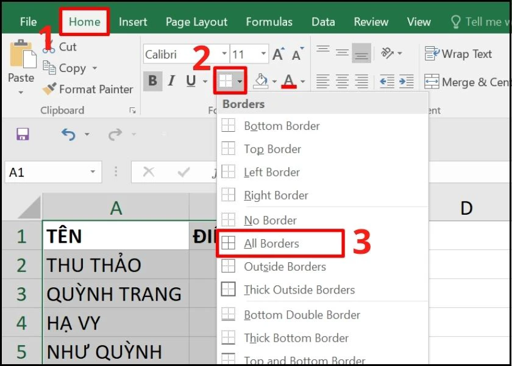Image resolution: width=512 pixels, height=366 pixels.
Task: Activate the Format Painter brush
Action: pyautogui.click(x=88, y=89)
